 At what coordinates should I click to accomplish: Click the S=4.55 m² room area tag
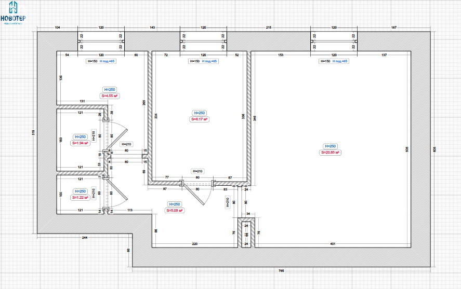pos(110,95)
